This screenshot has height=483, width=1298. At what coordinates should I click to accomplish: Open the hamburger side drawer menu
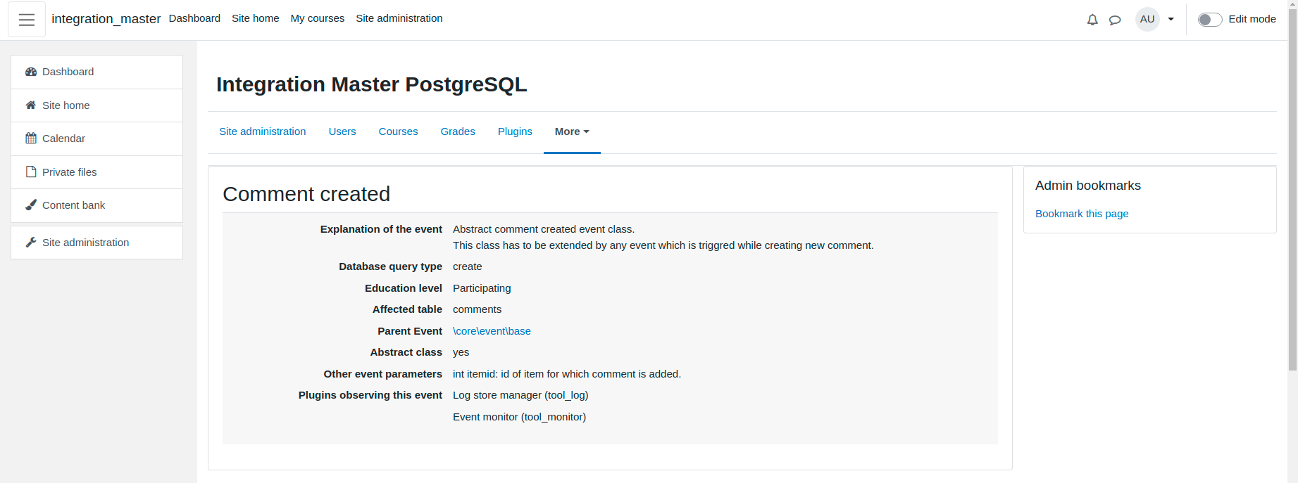point(27,19)
